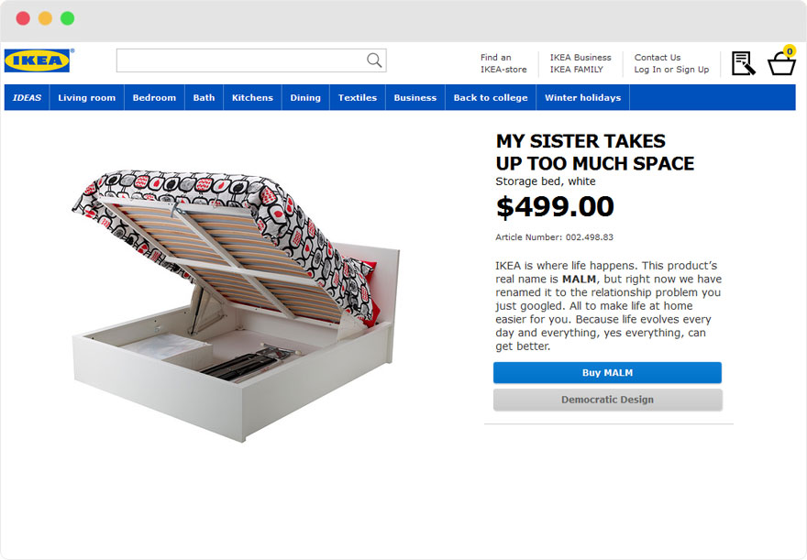807x560 pixels.
Task: Open the shopping basket icon
Action: pyautogui.click(x=781, y=63)
